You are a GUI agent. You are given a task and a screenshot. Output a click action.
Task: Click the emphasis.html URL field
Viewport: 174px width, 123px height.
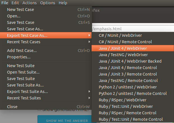[133, 29]
